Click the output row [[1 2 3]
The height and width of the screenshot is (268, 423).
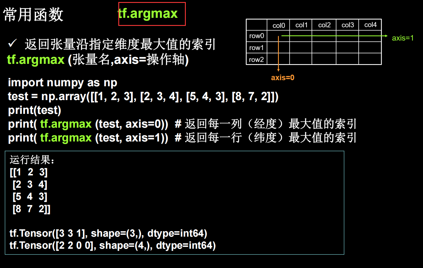[x=28, y=172]
